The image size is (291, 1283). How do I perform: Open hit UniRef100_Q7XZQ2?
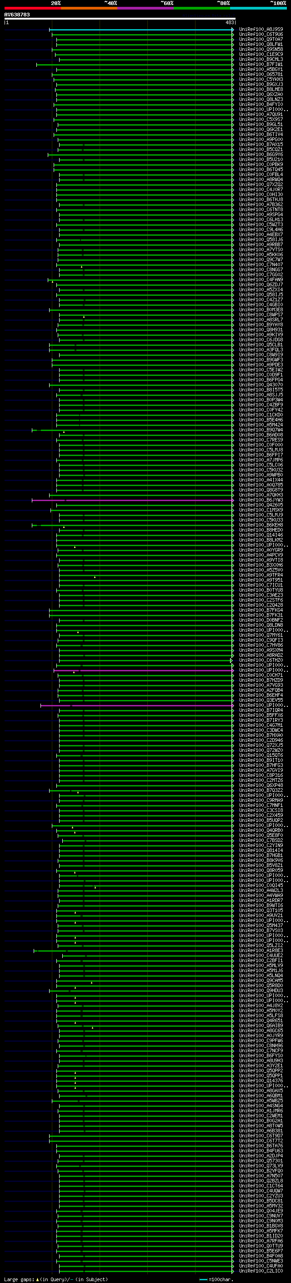pyautogui.click(x=261, y=184)
